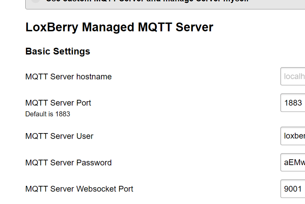Select the MQTT Server User input box
Viewport: 305px width, 204px height.
tap(293, 136)
